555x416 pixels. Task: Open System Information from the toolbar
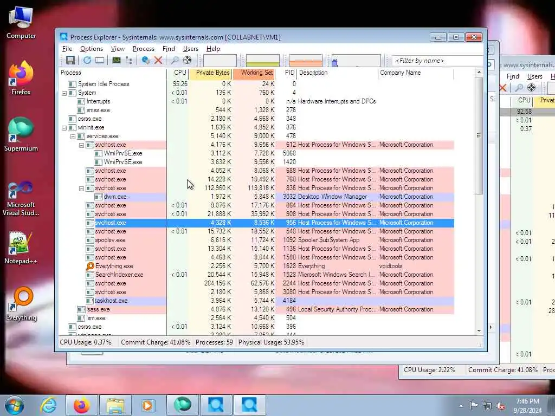coord(117,60)
